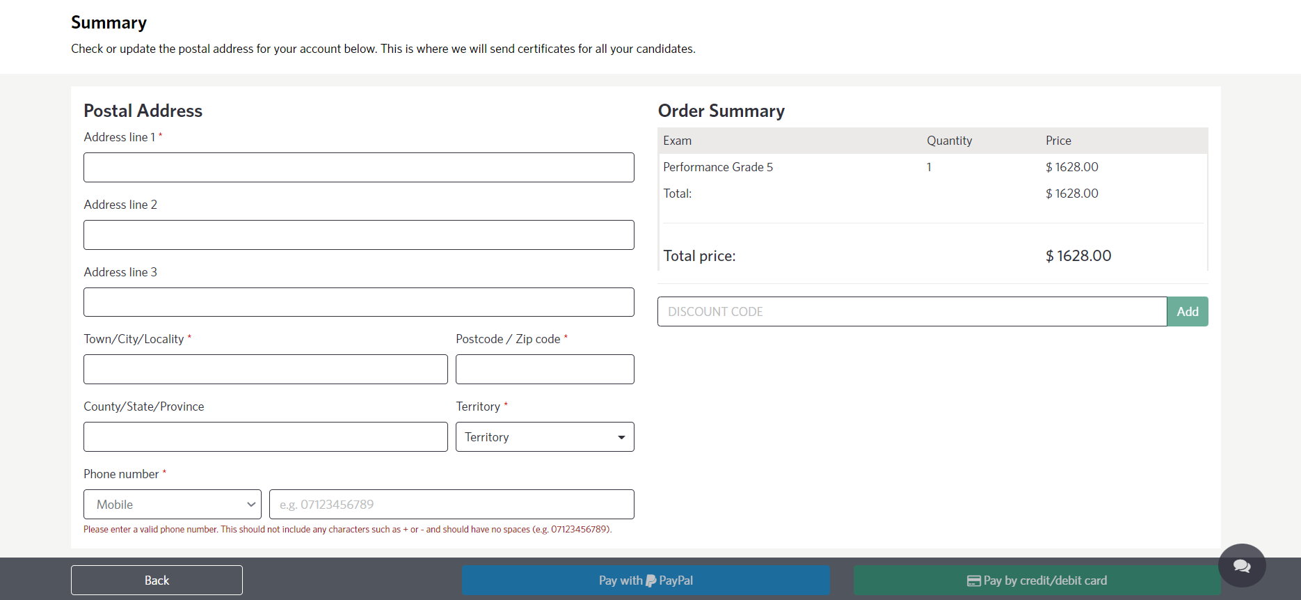Image resolution: width=1301 pixels, height=600 pixels.
Task: Expand the Territory dropdown
Action: tap(544, 437)
